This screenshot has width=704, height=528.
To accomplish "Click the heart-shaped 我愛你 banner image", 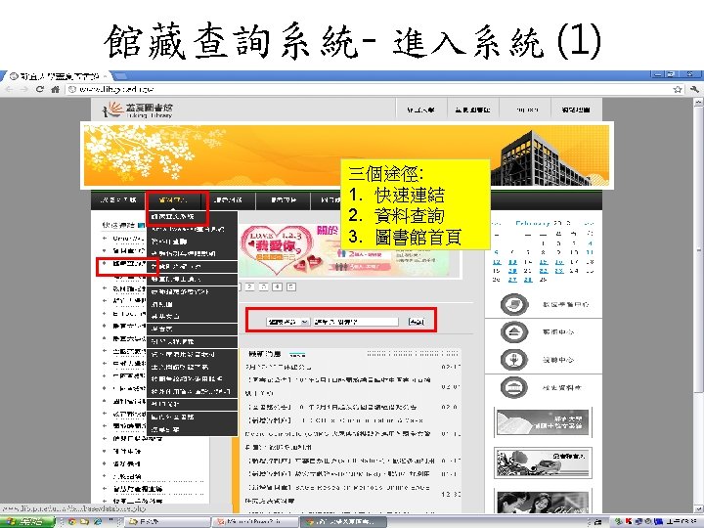I will (x=278, y=249).
